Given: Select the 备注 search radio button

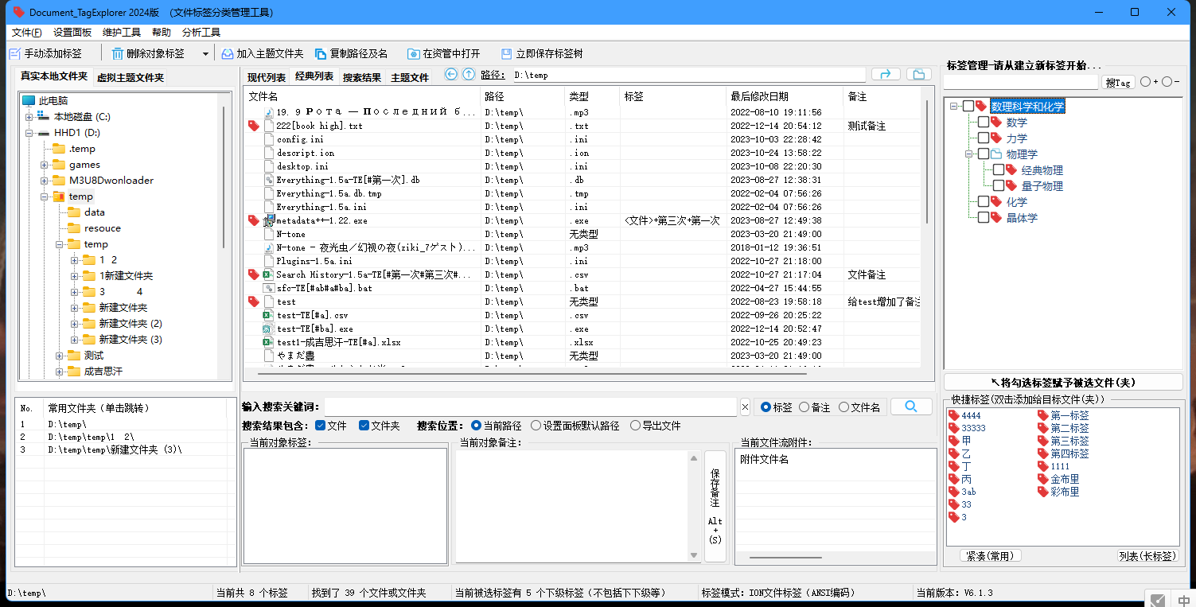Looking at the screenshot, I should click(804, 407).
